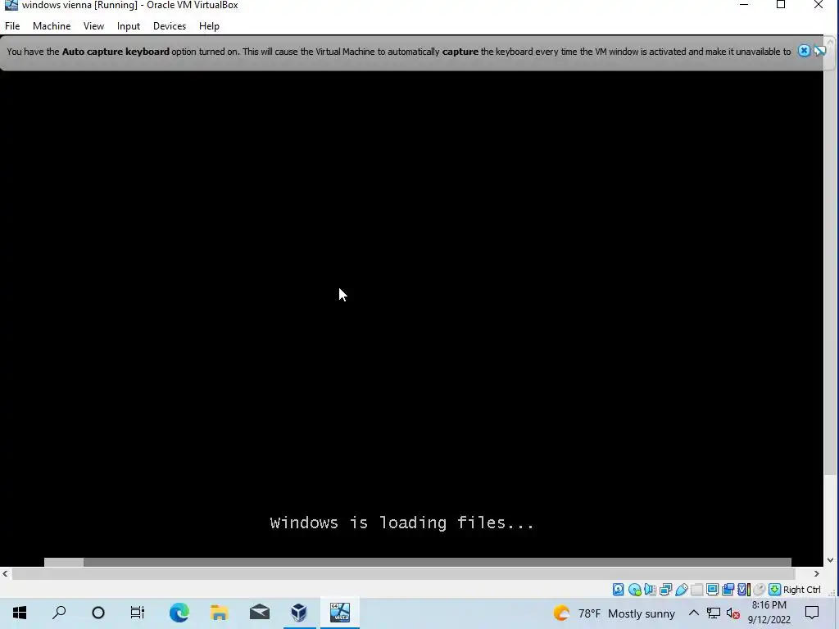
Task: Click the mouse integration status icon
Action: 759,590
